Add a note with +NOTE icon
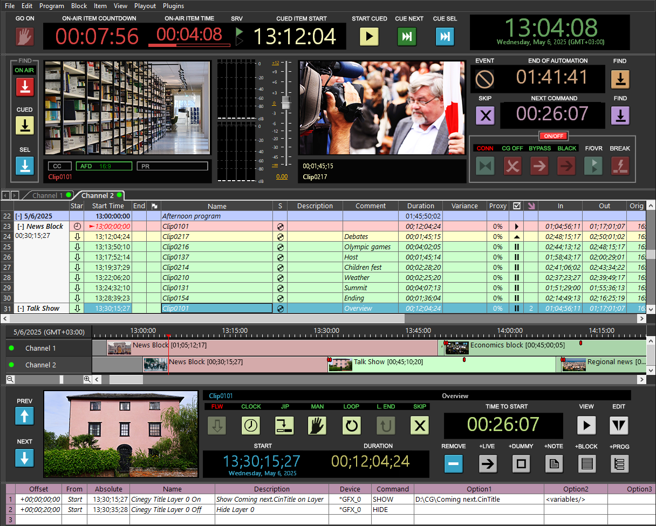 (553, 463)
